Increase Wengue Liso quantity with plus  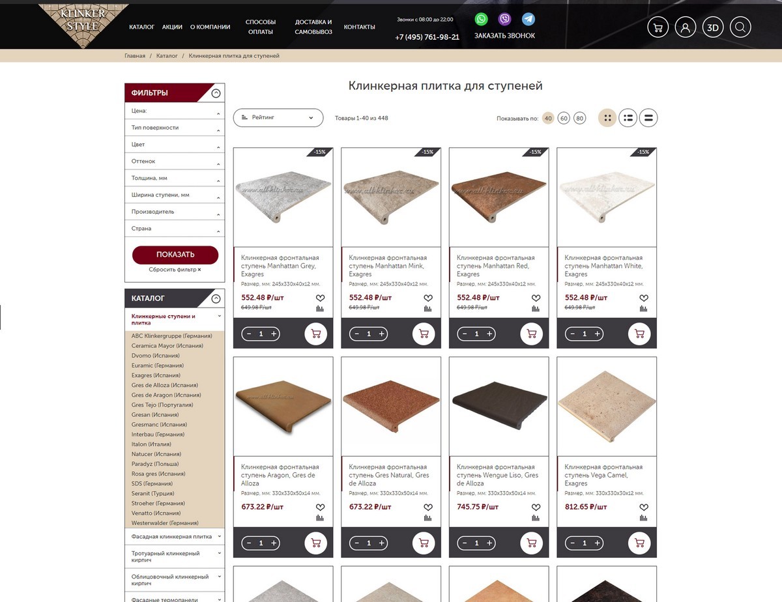(x=489, y=543)
